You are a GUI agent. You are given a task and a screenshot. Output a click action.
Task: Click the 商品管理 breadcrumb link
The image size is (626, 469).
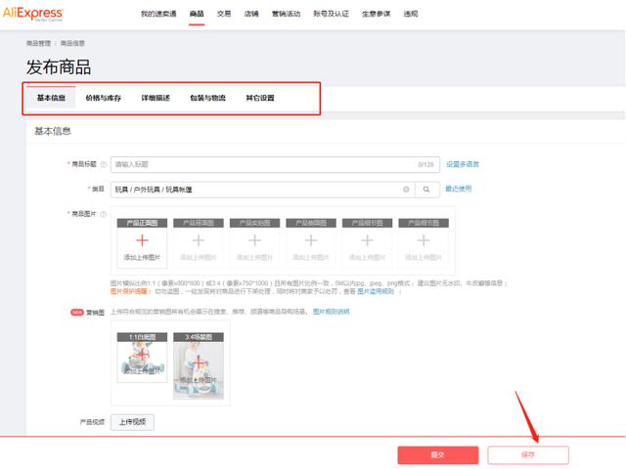39,43
